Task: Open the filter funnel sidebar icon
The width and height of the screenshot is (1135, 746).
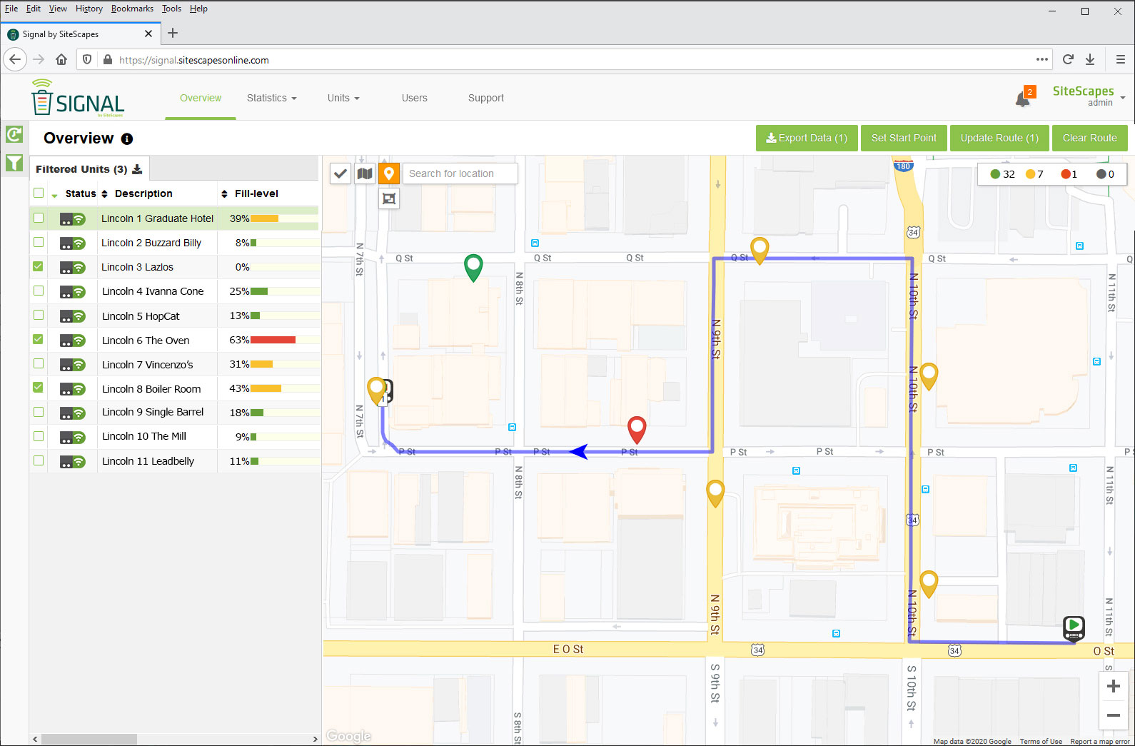Action: tap(14, 163)
